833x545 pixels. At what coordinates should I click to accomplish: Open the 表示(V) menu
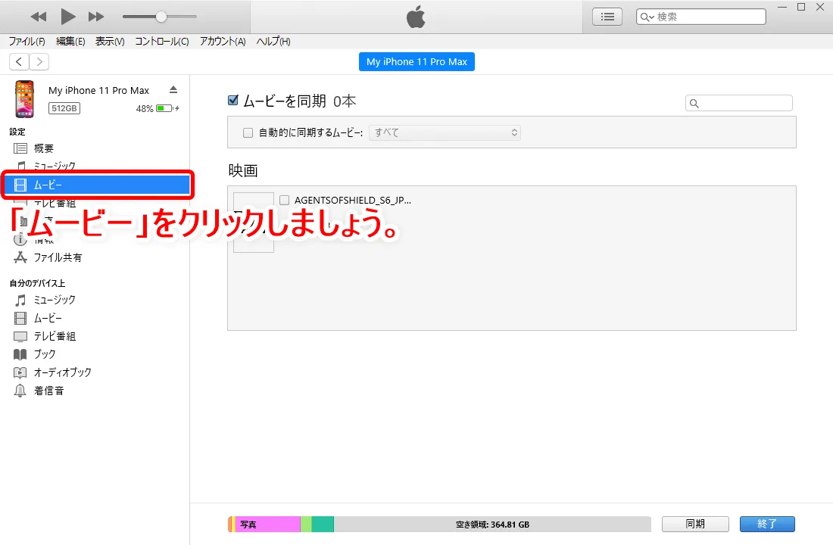pos(110,42)
